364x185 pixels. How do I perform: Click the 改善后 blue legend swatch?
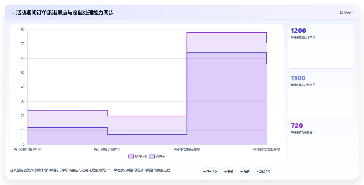[152, 156]
